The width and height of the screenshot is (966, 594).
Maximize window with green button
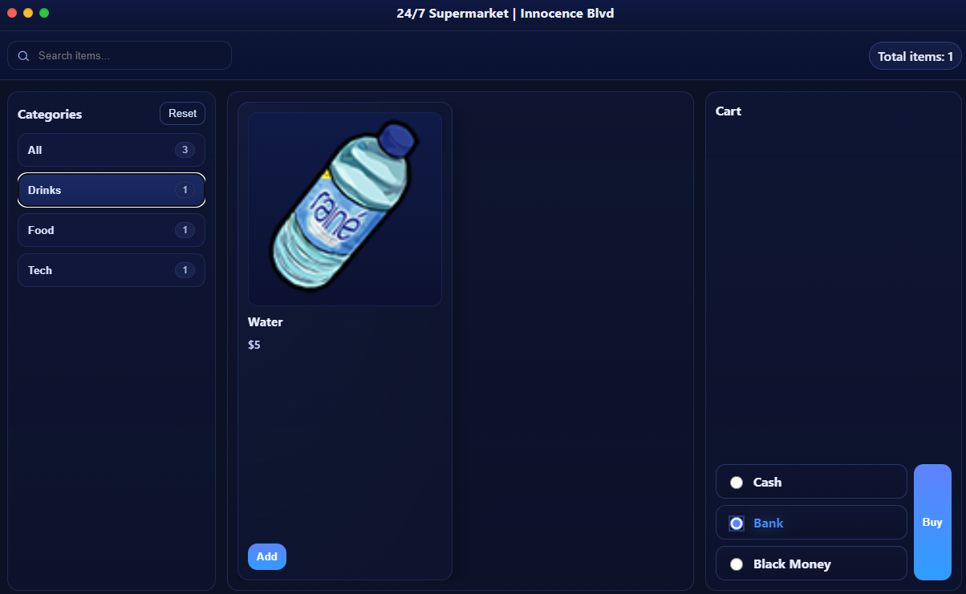click(44, 13)
